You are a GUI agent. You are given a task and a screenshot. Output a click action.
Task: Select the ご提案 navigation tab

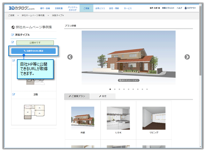pyautogui.click(x=86, y=8)
